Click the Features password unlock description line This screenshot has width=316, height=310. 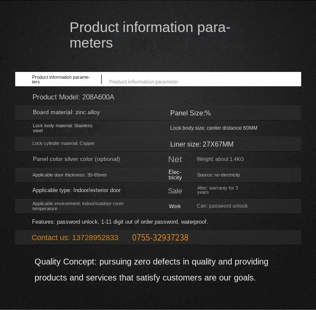pos(120,222)
